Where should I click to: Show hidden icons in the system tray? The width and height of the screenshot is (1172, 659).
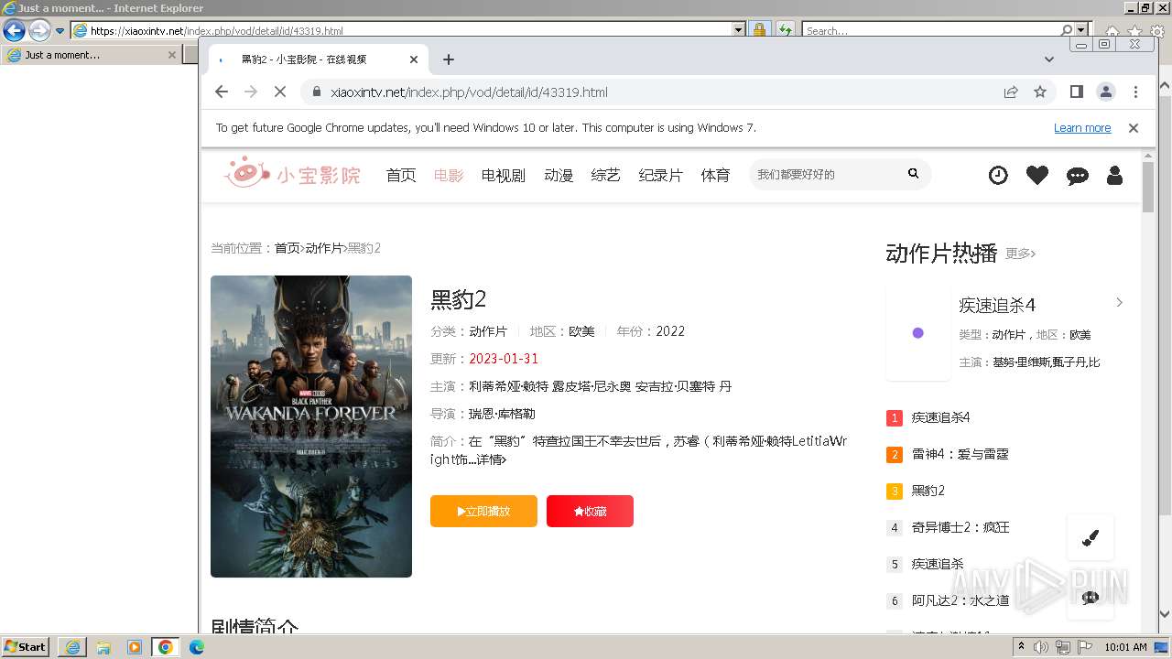point(1021,646)
